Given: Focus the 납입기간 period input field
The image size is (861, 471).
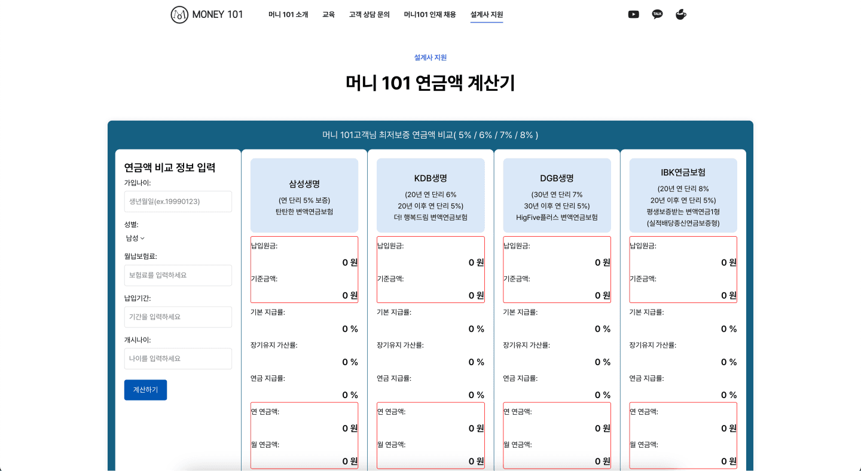Looking at the screenshot, I should click(178, 317).
